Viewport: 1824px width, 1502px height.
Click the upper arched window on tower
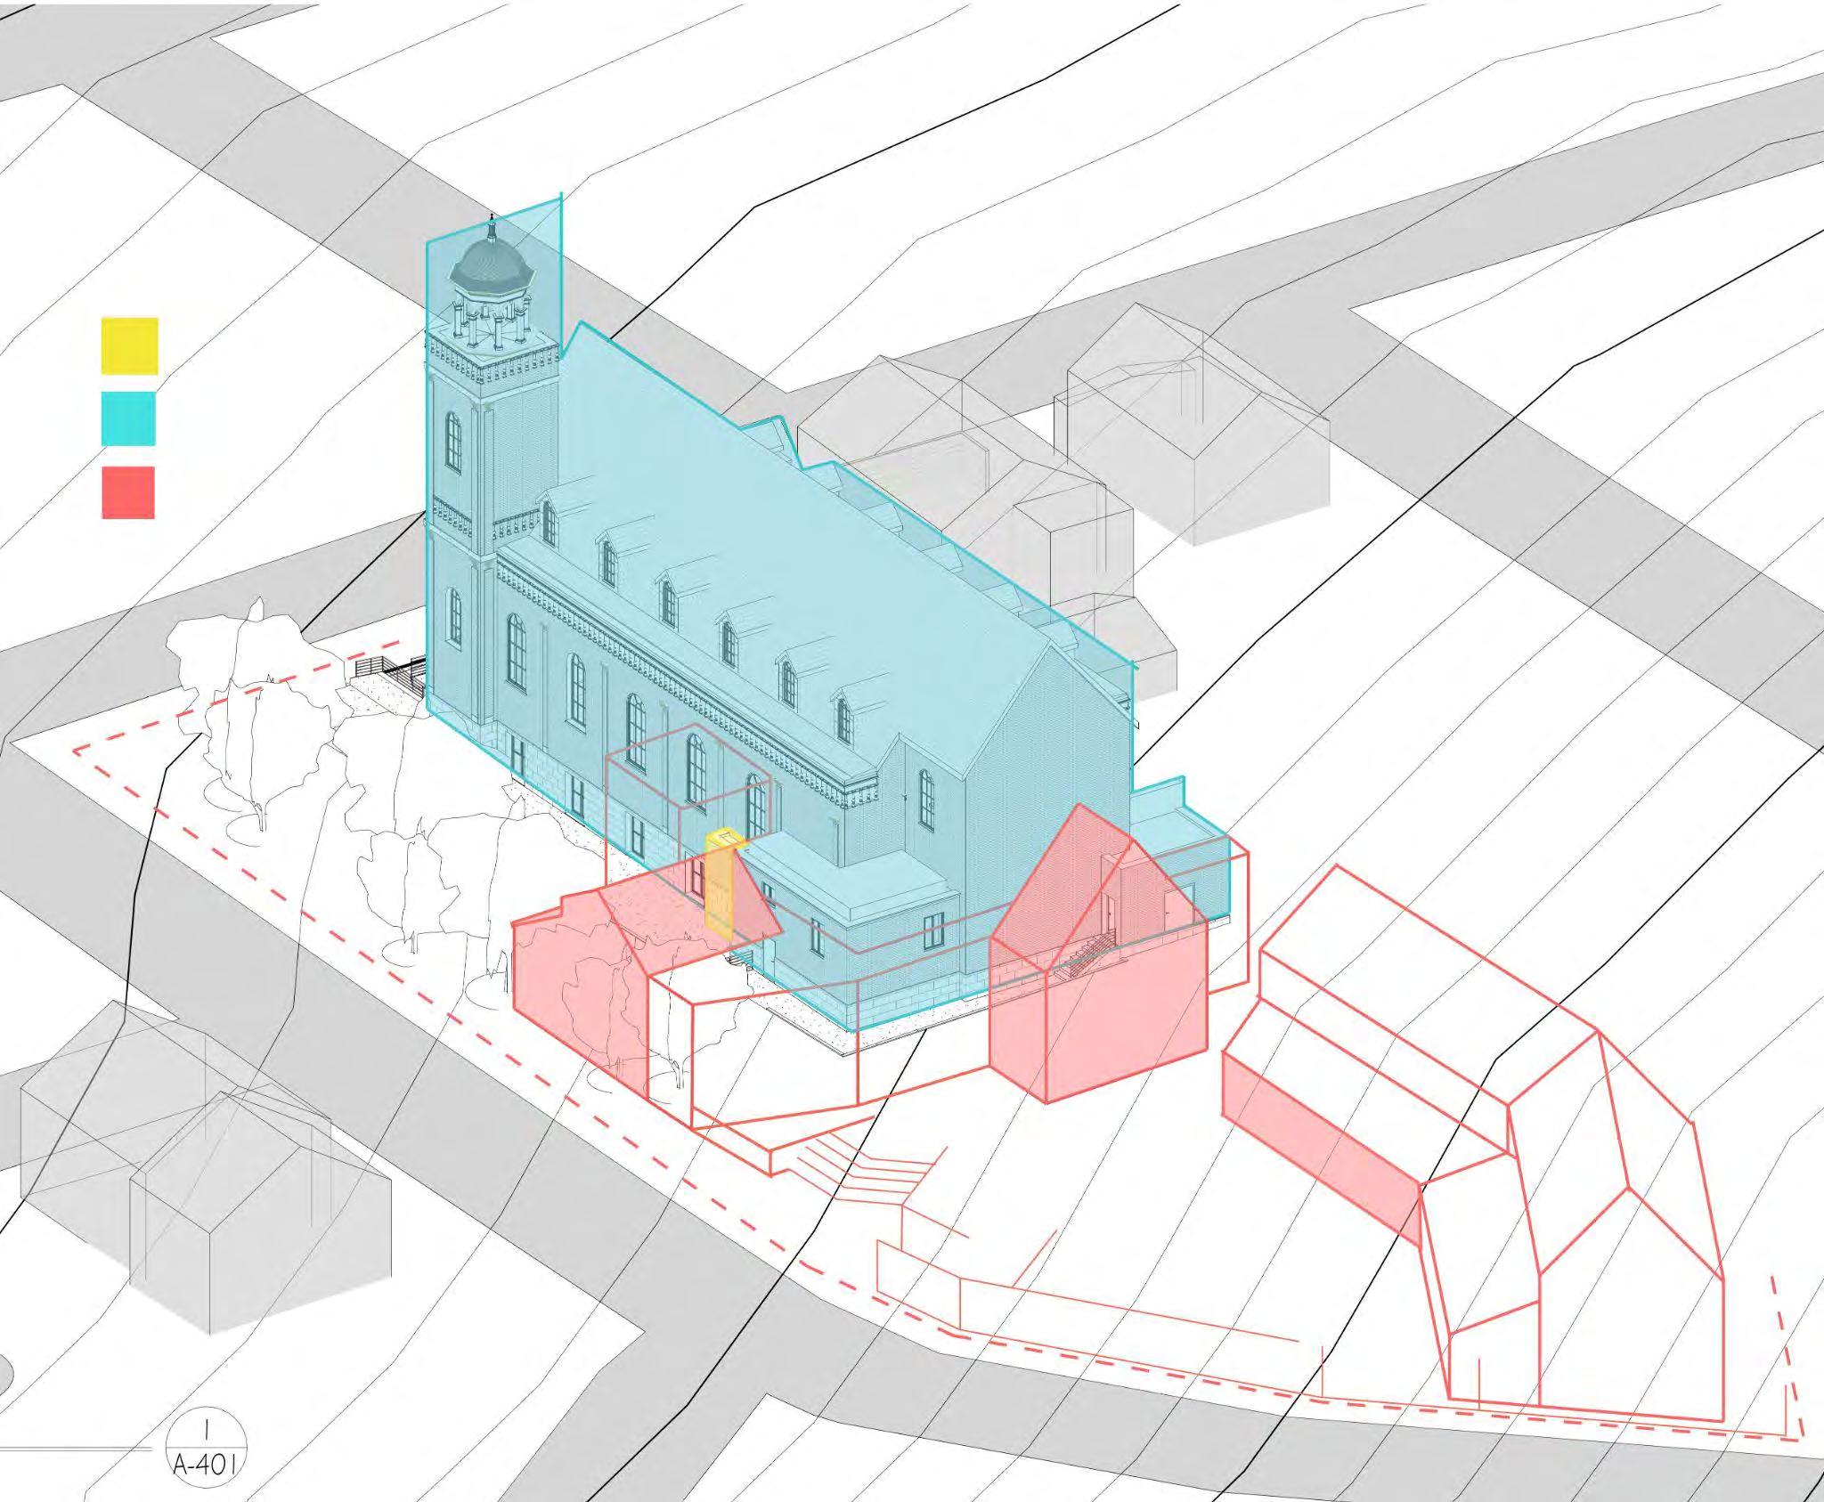coord(454,442)
